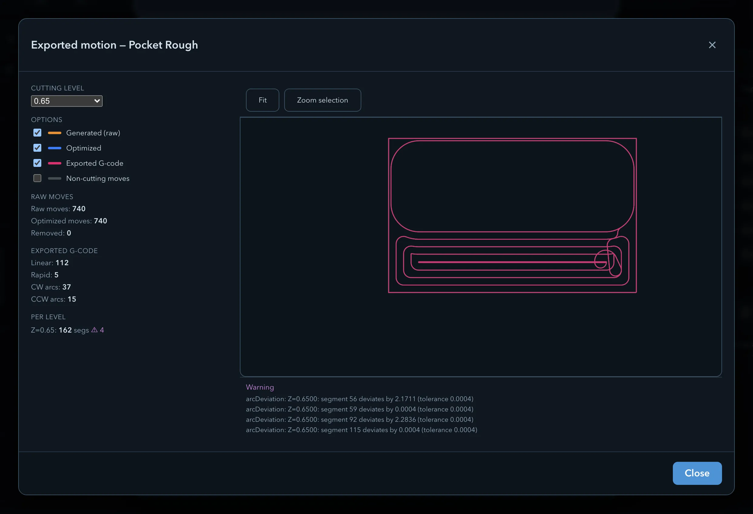Viewport: 753px width, 514px height.
Task: Click the blue Optimized color swatch
Action: (x=54, y=148)
